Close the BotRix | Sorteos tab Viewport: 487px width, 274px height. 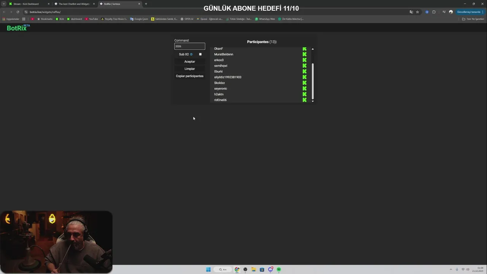tap(139, 4)
